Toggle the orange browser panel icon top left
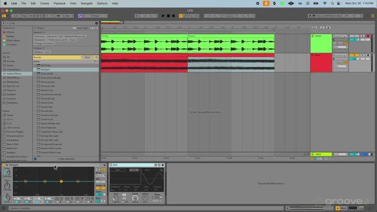377x212 pixels. 4,16
